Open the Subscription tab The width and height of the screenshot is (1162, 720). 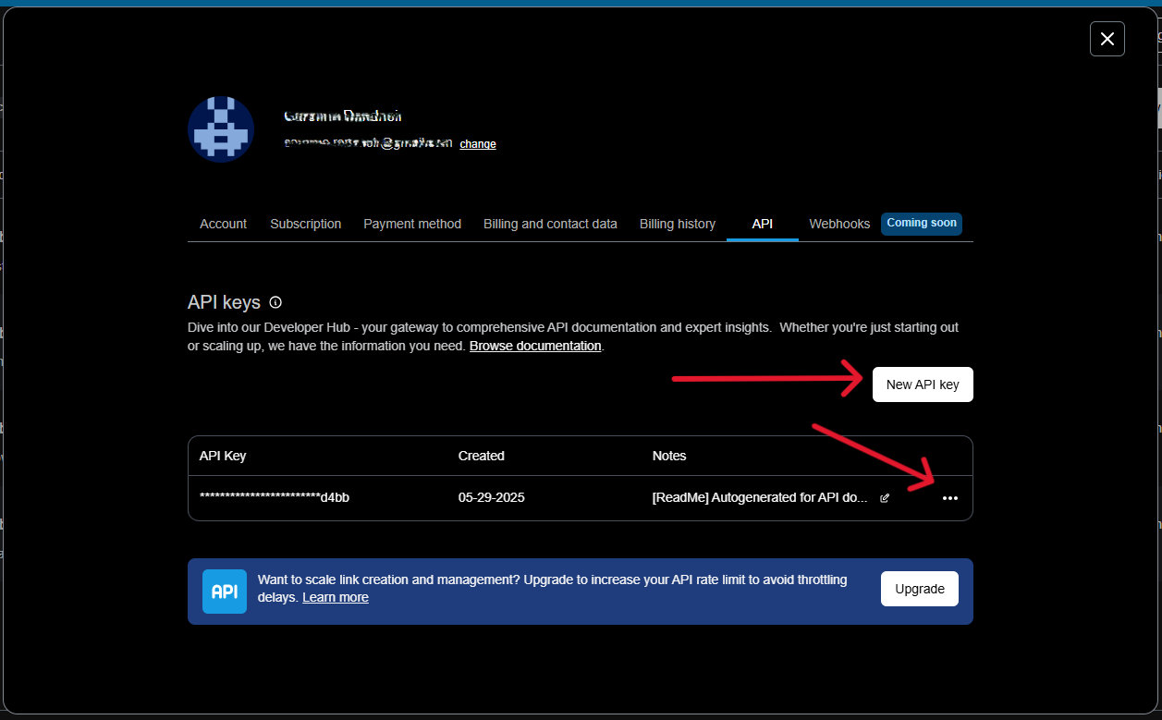(305, 224)
